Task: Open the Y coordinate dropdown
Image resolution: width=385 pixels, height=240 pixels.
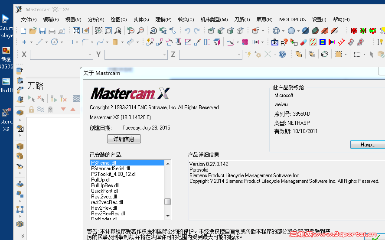Action: (164, 55)
